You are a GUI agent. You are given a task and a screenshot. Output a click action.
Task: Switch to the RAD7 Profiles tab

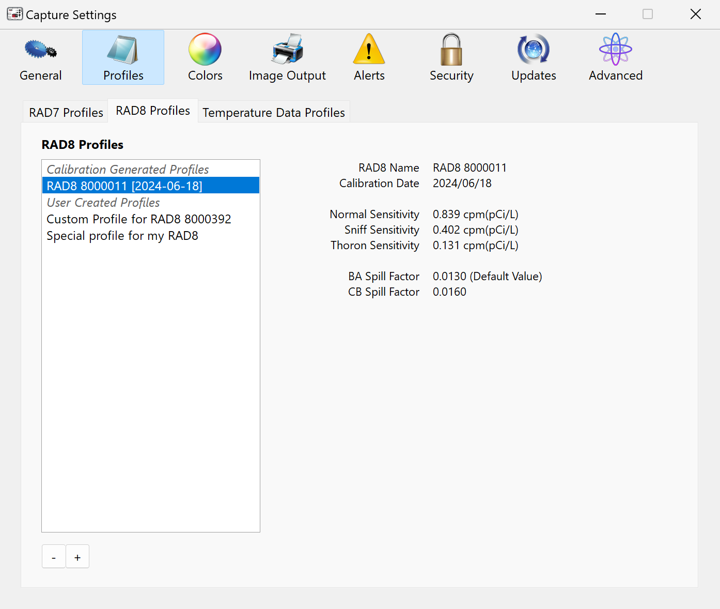pyautogui.click(x=66, y=113)
